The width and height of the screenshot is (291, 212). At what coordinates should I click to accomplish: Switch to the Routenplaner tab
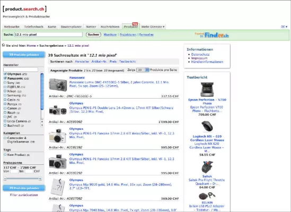pyautogui.click(x=71, y=26)
